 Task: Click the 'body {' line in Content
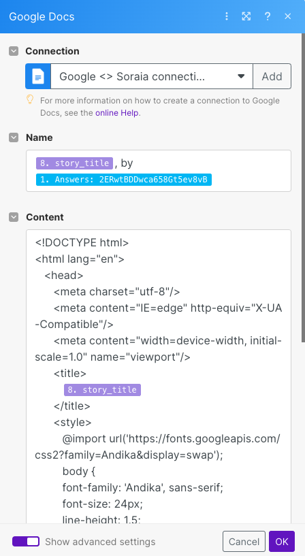pyautogui.click(x=79, y=471)
